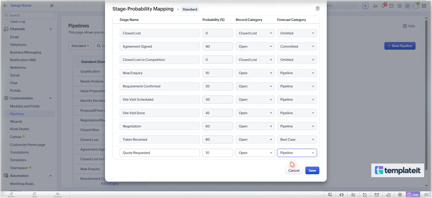Viewport: 432px width, 198px height.
Task: Click the page vertical scrollbar
Action: pos(426,94)
